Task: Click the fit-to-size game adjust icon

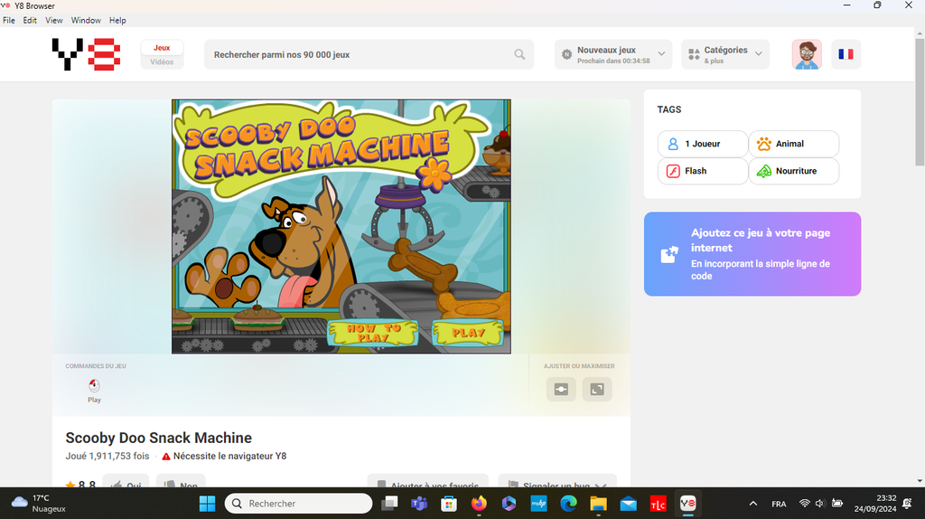Action: pyautogui.click(x=561, y=389)
